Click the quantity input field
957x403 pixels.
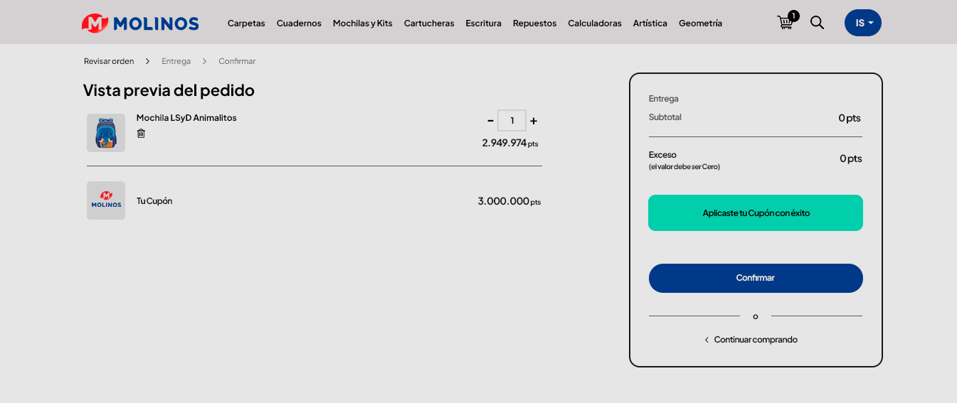[x=512, y=121]
